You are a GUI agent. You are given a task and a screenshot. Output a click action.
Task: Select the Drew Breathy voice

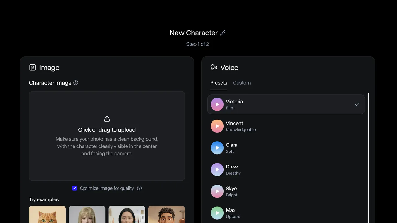point(286,169)
